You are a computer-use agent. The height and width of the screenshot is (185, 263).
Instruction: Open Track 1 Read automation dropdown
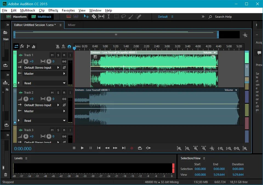[x=64, y=83]
